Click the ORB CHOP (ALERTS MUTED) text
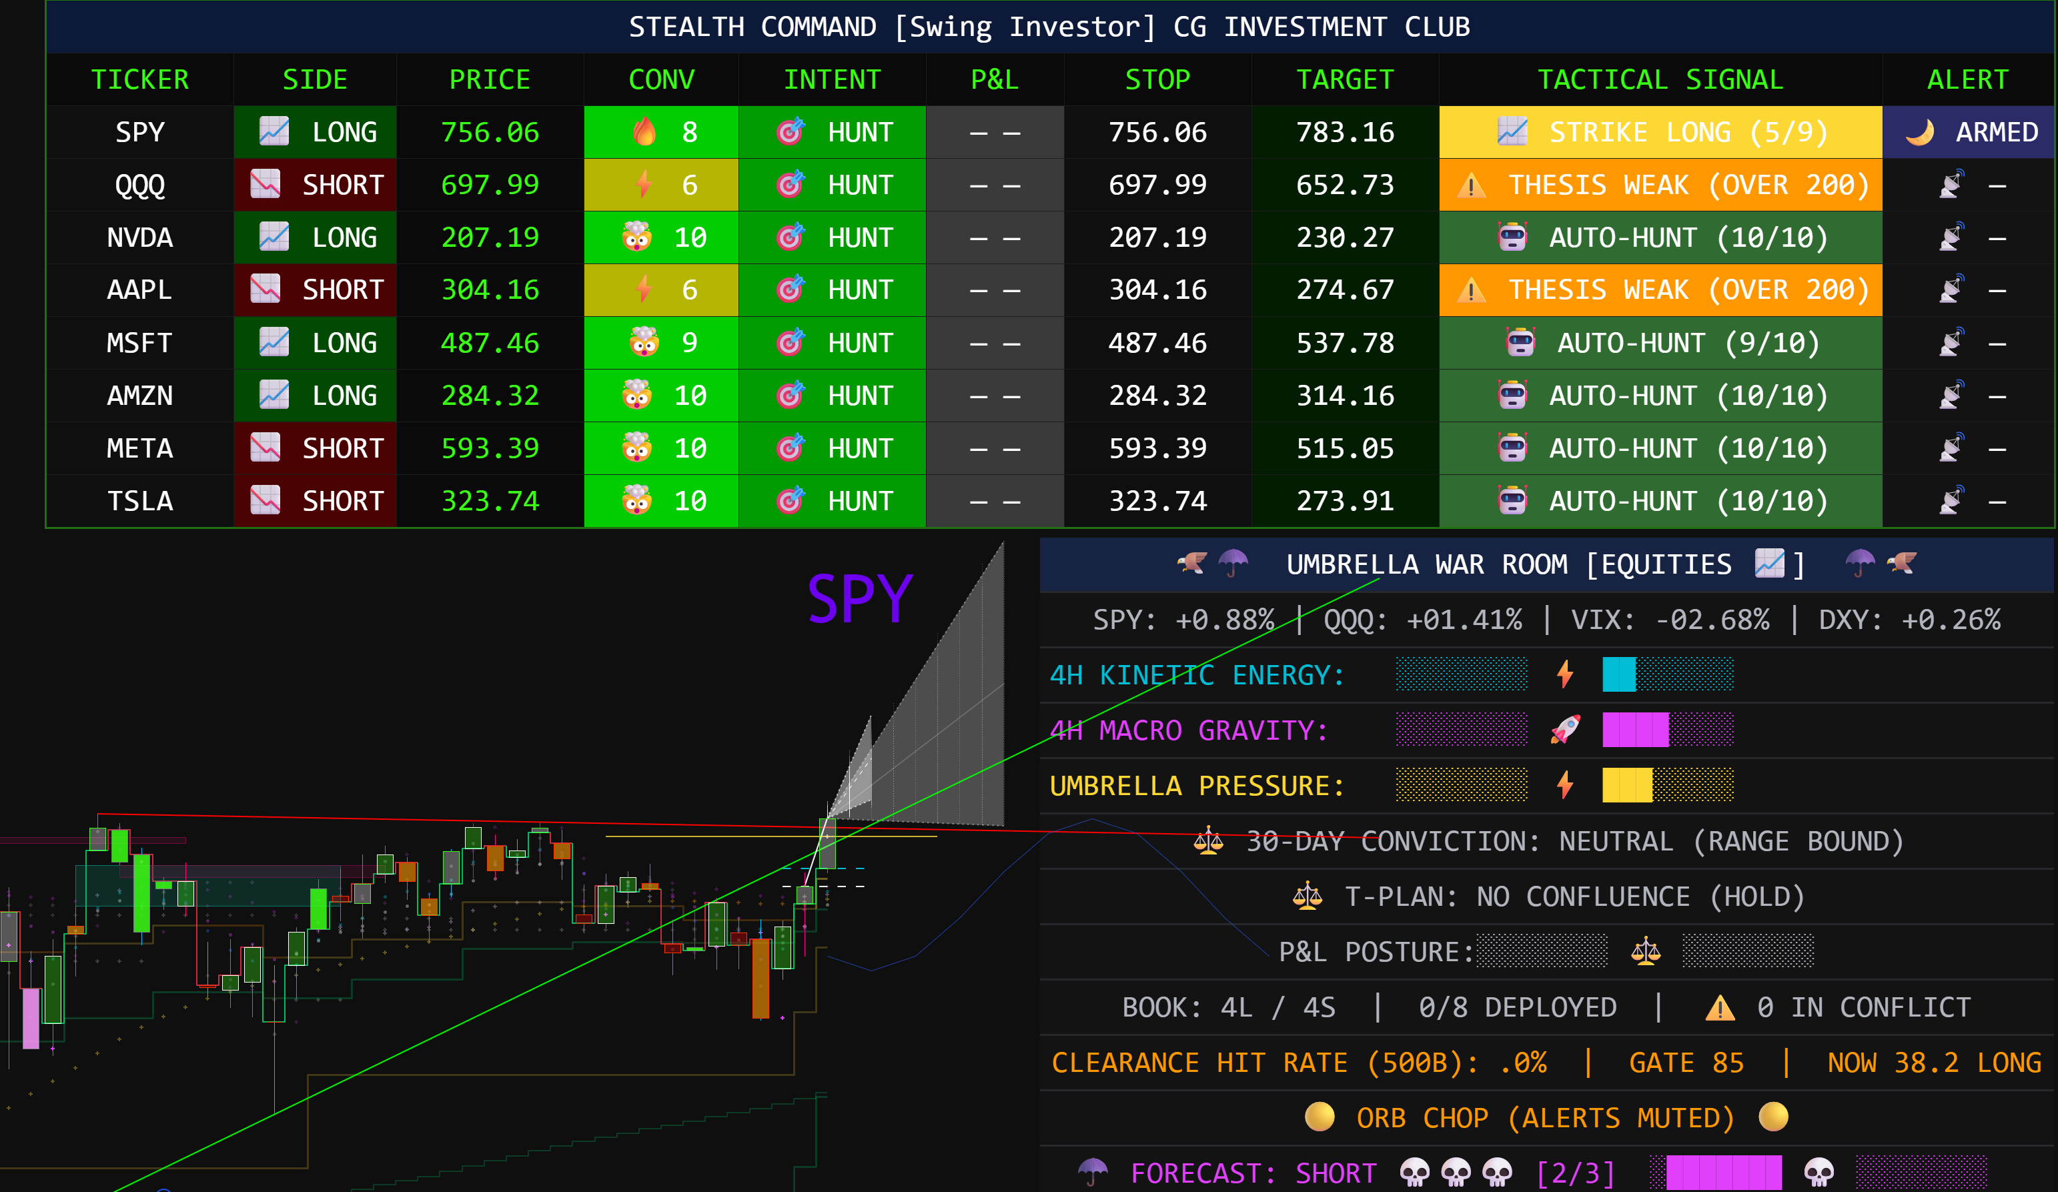 [x=1545, y=1118]
